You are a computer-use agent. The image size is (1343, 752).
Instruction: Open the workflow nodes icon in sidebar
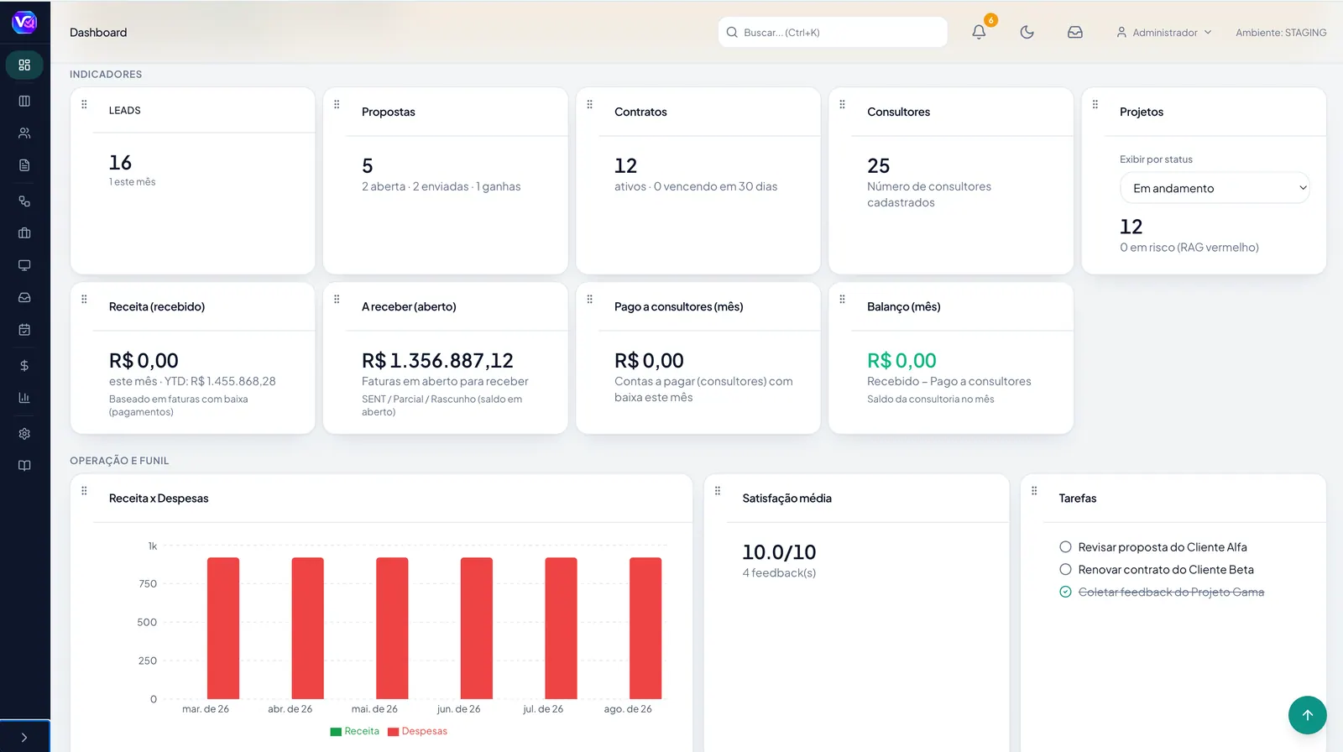(x=24, y=201)
